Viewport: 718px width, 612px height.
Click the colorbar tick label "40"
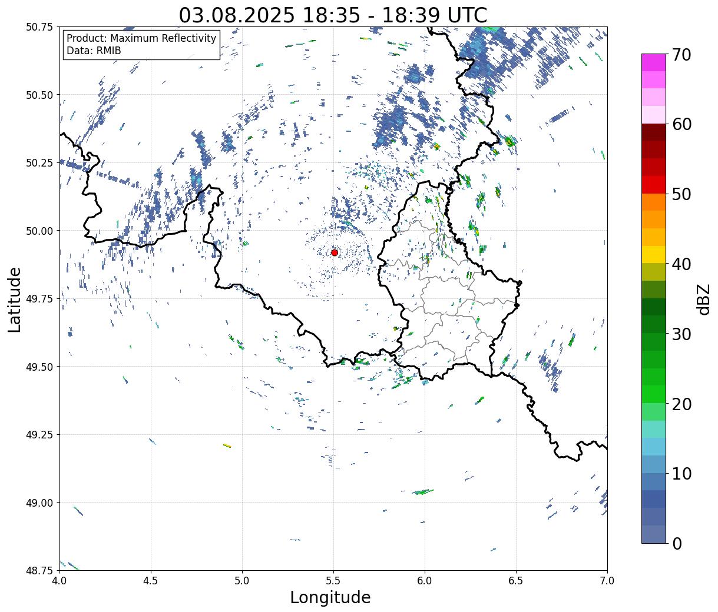[681, 264]
